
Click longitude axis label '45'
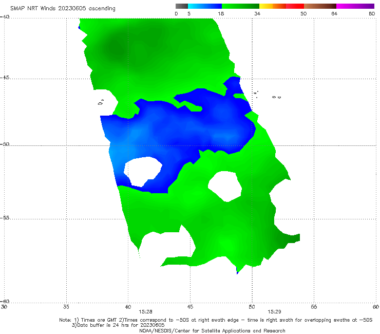pos(190,307)
